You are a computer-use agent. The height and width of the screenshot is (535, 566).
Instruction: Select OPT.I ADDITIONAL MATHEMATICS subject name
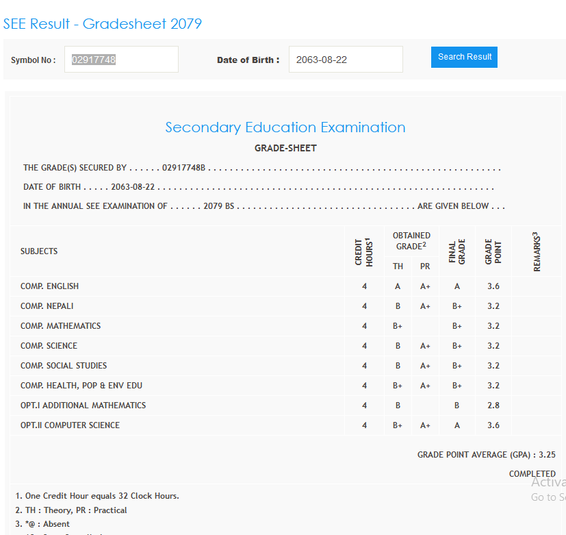pyautogui.click(x=83, y=406)
